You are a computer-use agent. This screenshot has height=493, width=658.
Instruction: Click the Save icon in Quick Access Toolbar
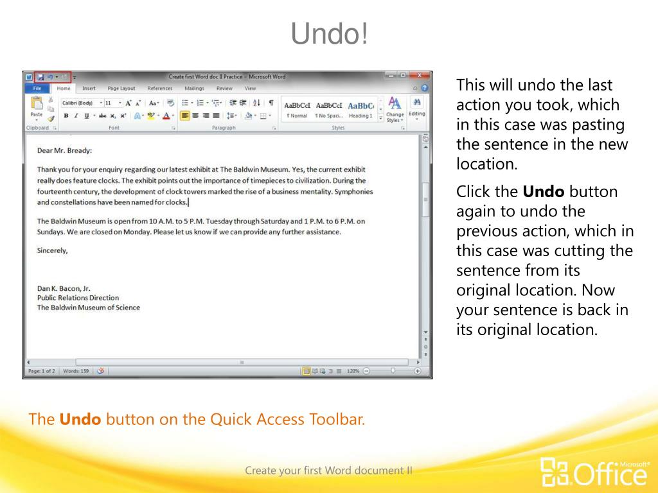(40, 77)
